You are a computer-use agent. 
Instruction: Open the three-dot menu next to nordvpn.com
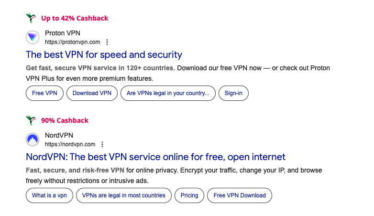[x=102, y=144]
